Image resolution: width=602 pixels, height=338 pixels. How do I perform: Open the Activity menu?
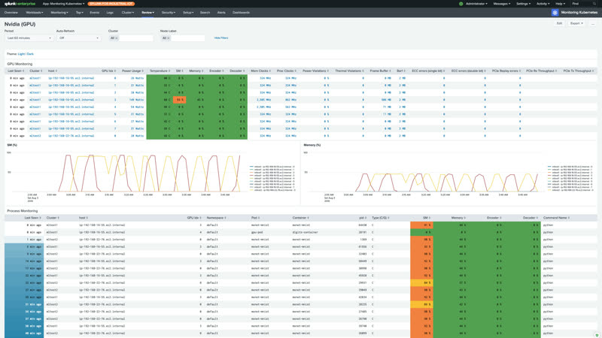tap(543, 4)
